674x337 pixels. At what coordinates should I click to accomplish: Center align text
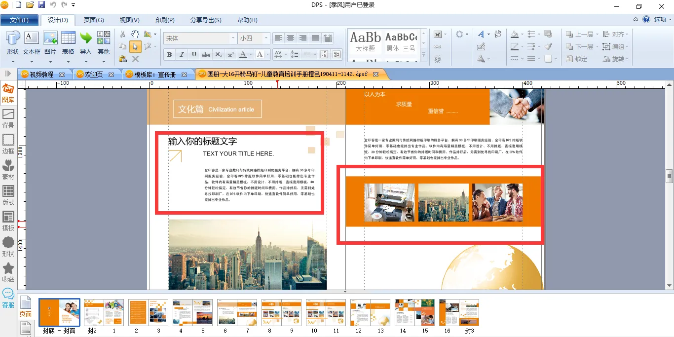(291, 38)
